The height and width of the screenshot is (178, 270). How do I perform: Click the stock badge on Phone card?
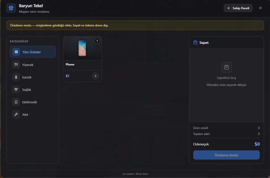pyautogui.click(x=97, y=41)
